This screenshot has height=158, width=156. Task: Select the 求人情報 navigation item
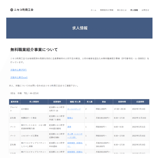pos(134,10)
